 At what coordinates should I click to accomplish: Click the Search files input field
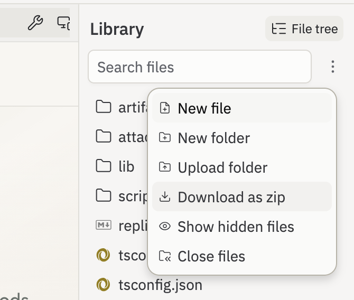pos(200,67)
